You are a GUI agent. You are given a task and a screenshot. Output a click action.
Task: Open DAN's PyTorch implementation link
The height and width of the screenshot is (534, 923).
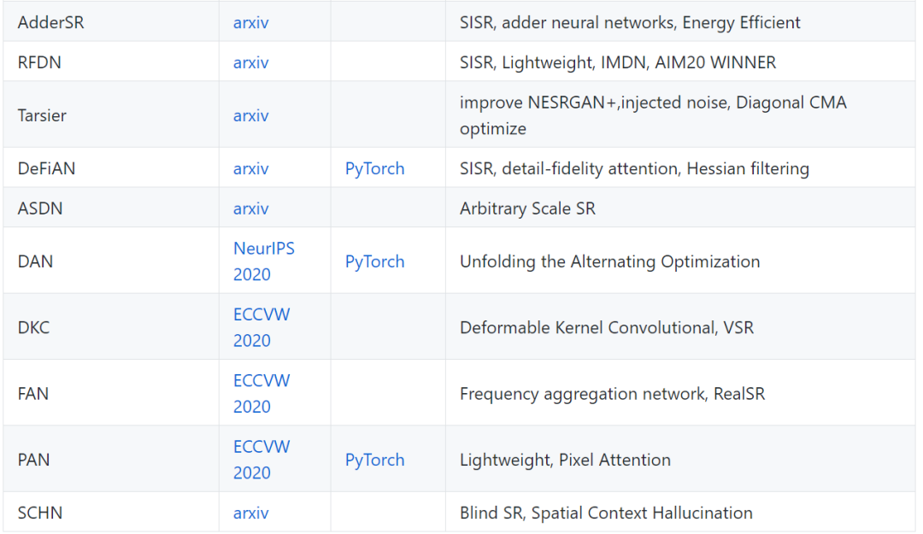(374, 261)
